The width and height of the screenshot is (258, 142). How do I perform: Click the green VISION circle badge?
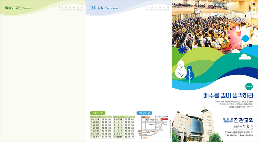click(x=249, y=86)
